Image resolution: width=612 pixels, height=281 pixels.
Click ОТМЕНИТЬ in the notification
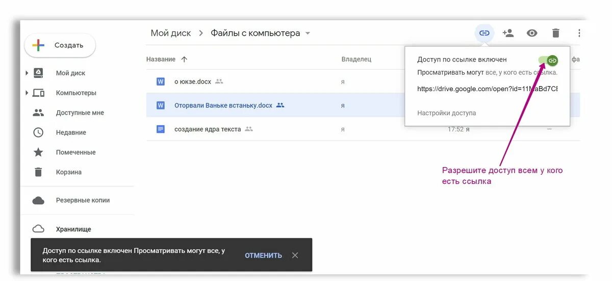click(x=263, y=256)
